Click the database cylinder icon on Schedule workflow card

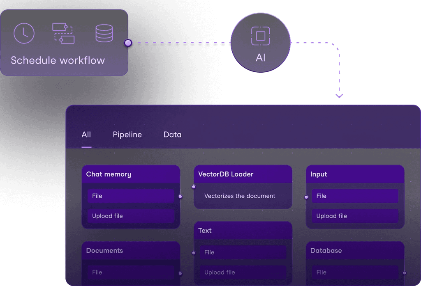tap(105, 33)
